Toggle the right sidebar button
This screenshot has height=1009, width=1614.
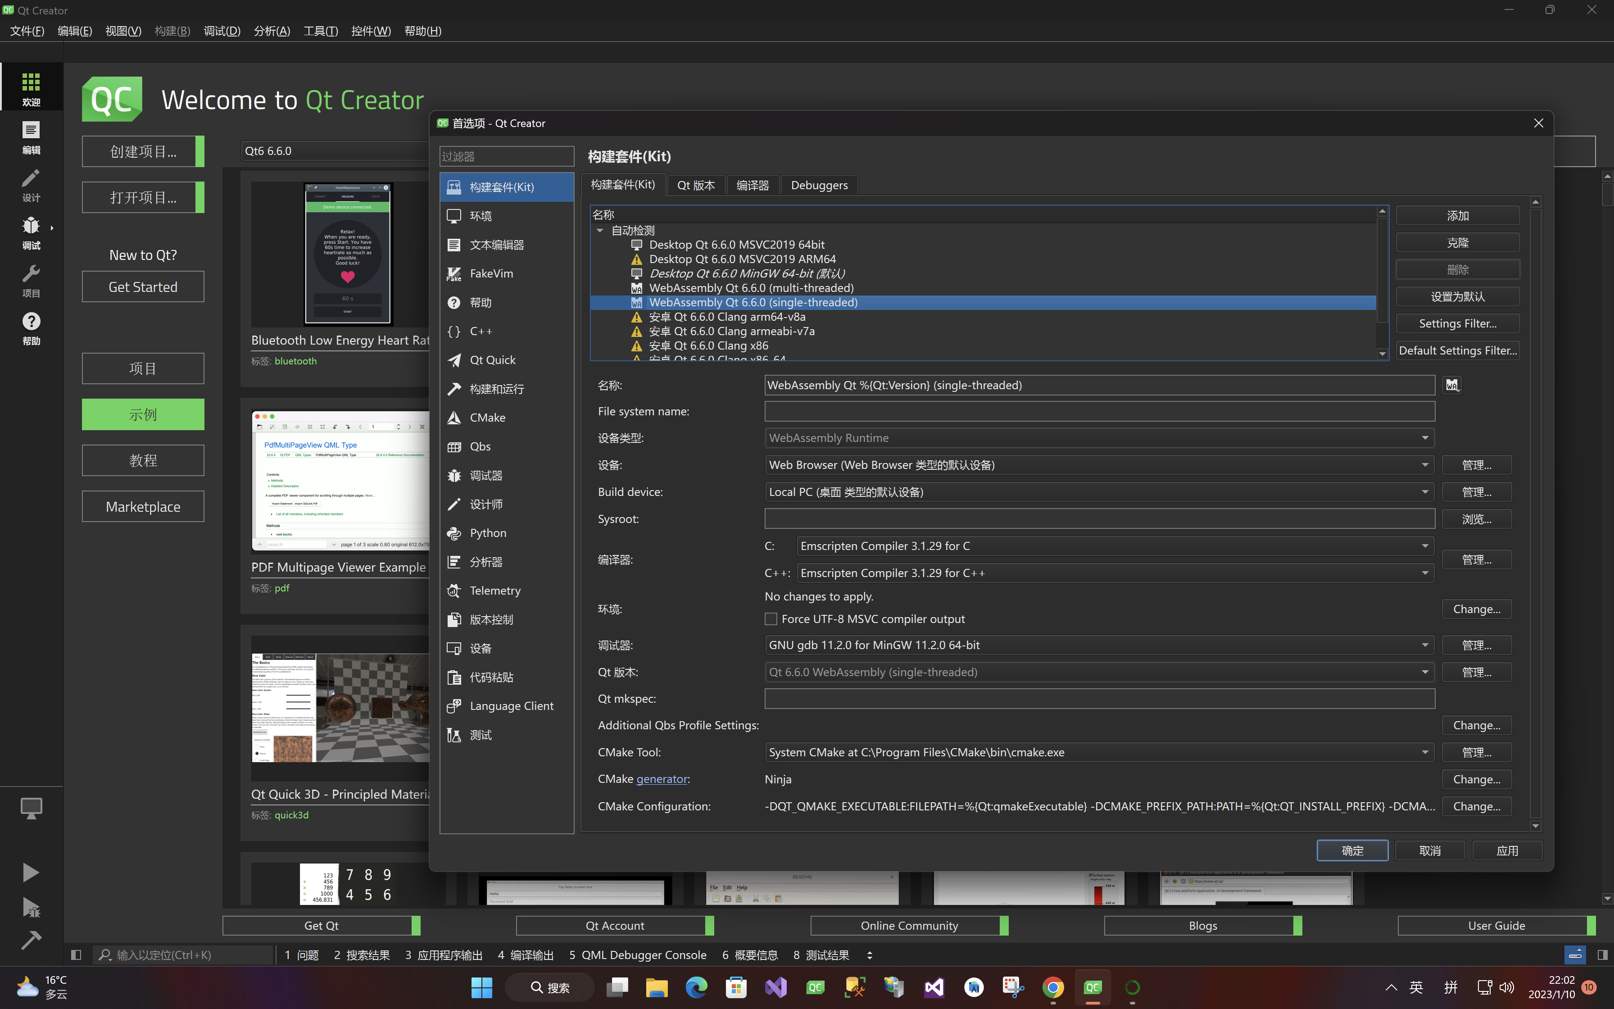1603,955
